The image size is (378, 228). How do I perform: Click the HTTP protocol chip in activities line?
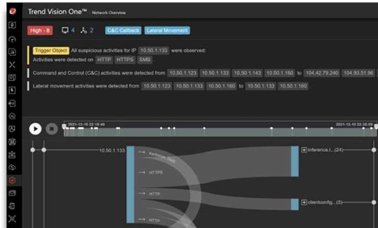click(x=104, y=60)
